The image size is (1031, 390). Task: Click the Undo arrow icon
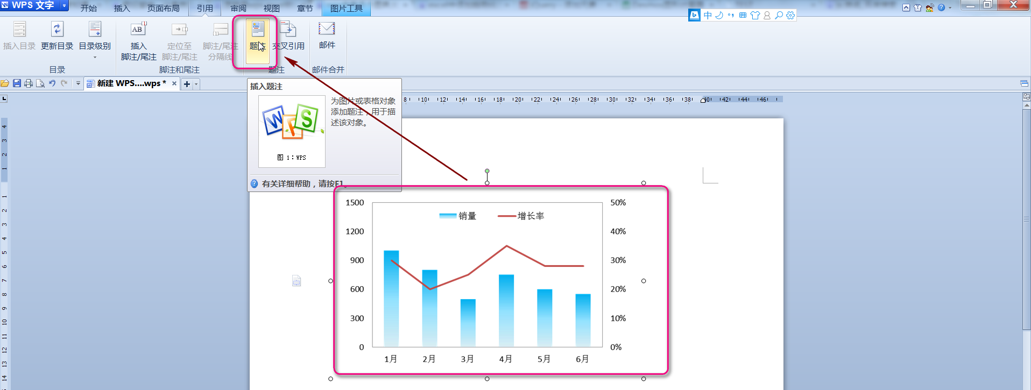pos(52,83)
